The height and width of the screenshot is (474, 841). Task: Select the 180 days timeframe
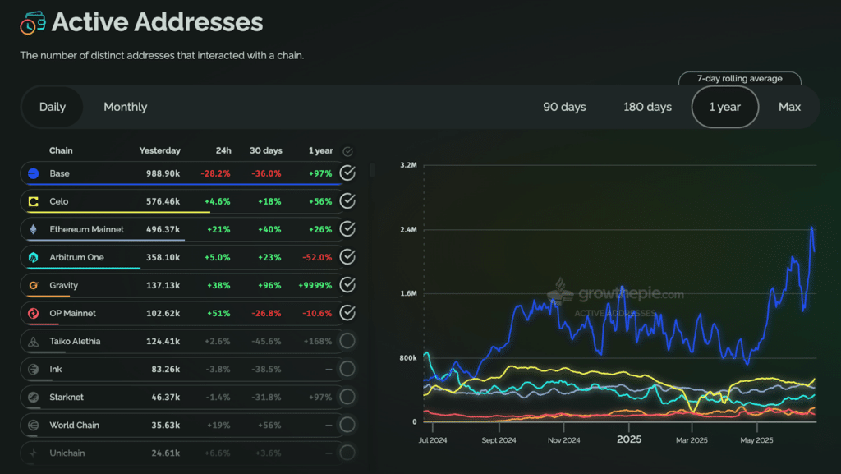click(647, 107)
